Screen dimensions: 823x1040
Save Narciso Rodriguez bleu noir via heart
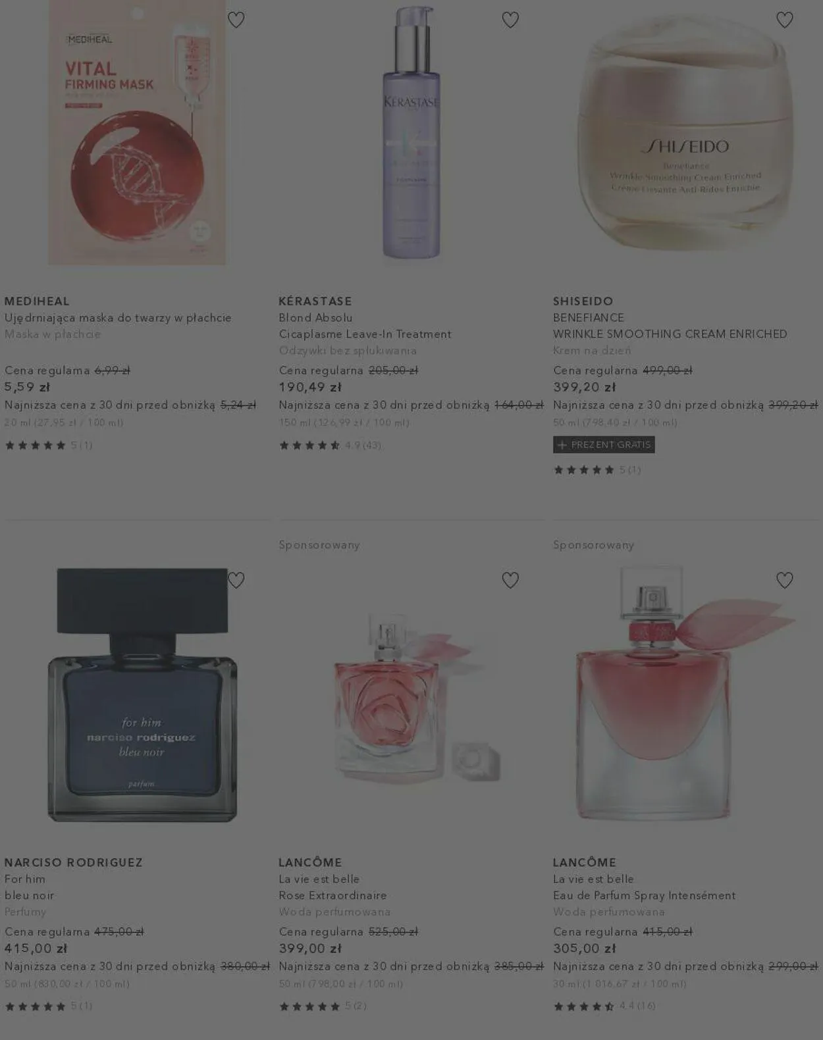click(236, 580)
